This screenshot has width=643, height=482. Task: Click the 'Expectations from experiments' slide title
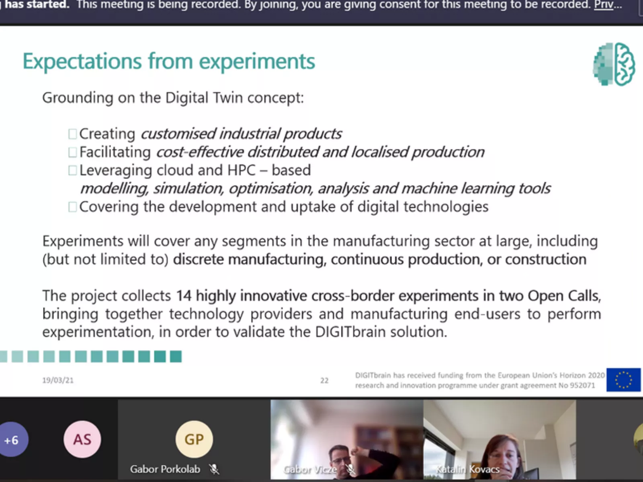[x=169, y=61]
